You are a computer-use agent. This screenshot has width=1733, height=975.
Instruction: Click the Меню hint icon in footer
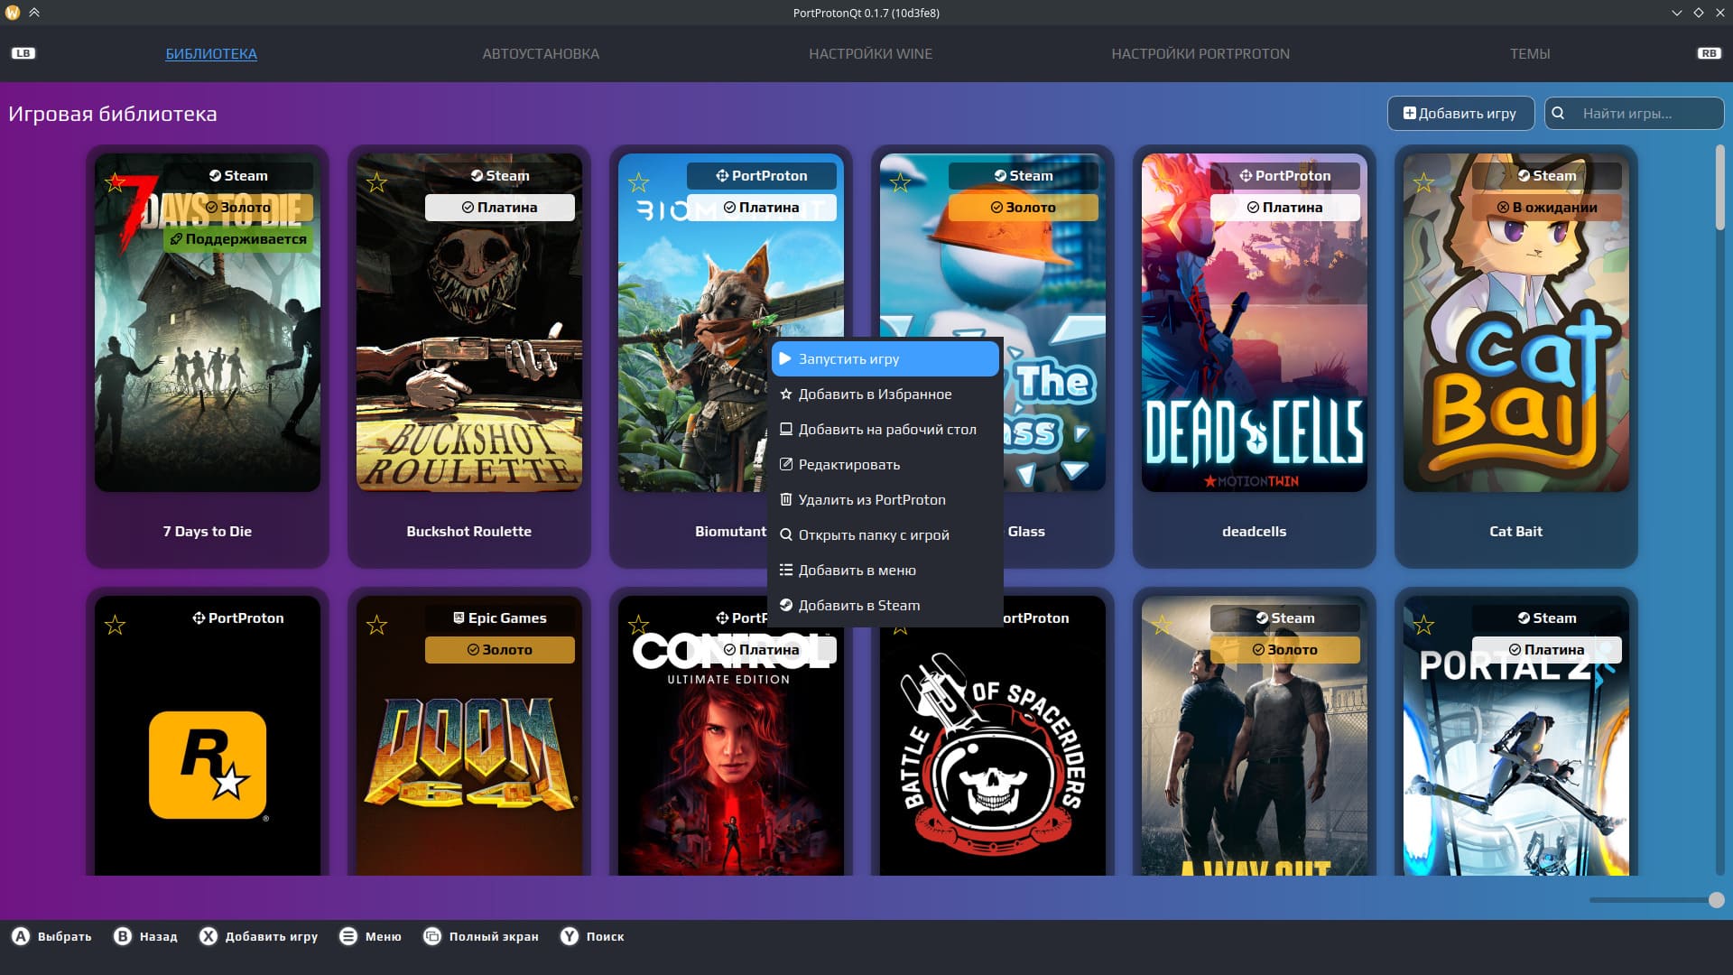point(348,936)
